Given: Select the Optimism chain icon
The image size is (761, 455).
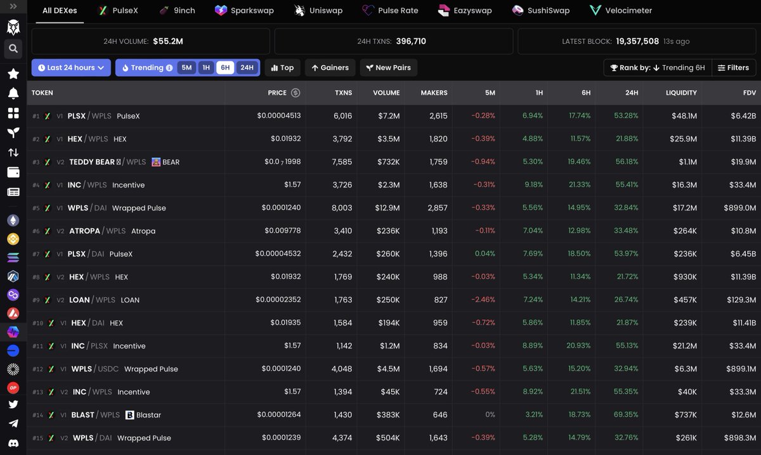Looking at the screenshot, I should [13, 386].
